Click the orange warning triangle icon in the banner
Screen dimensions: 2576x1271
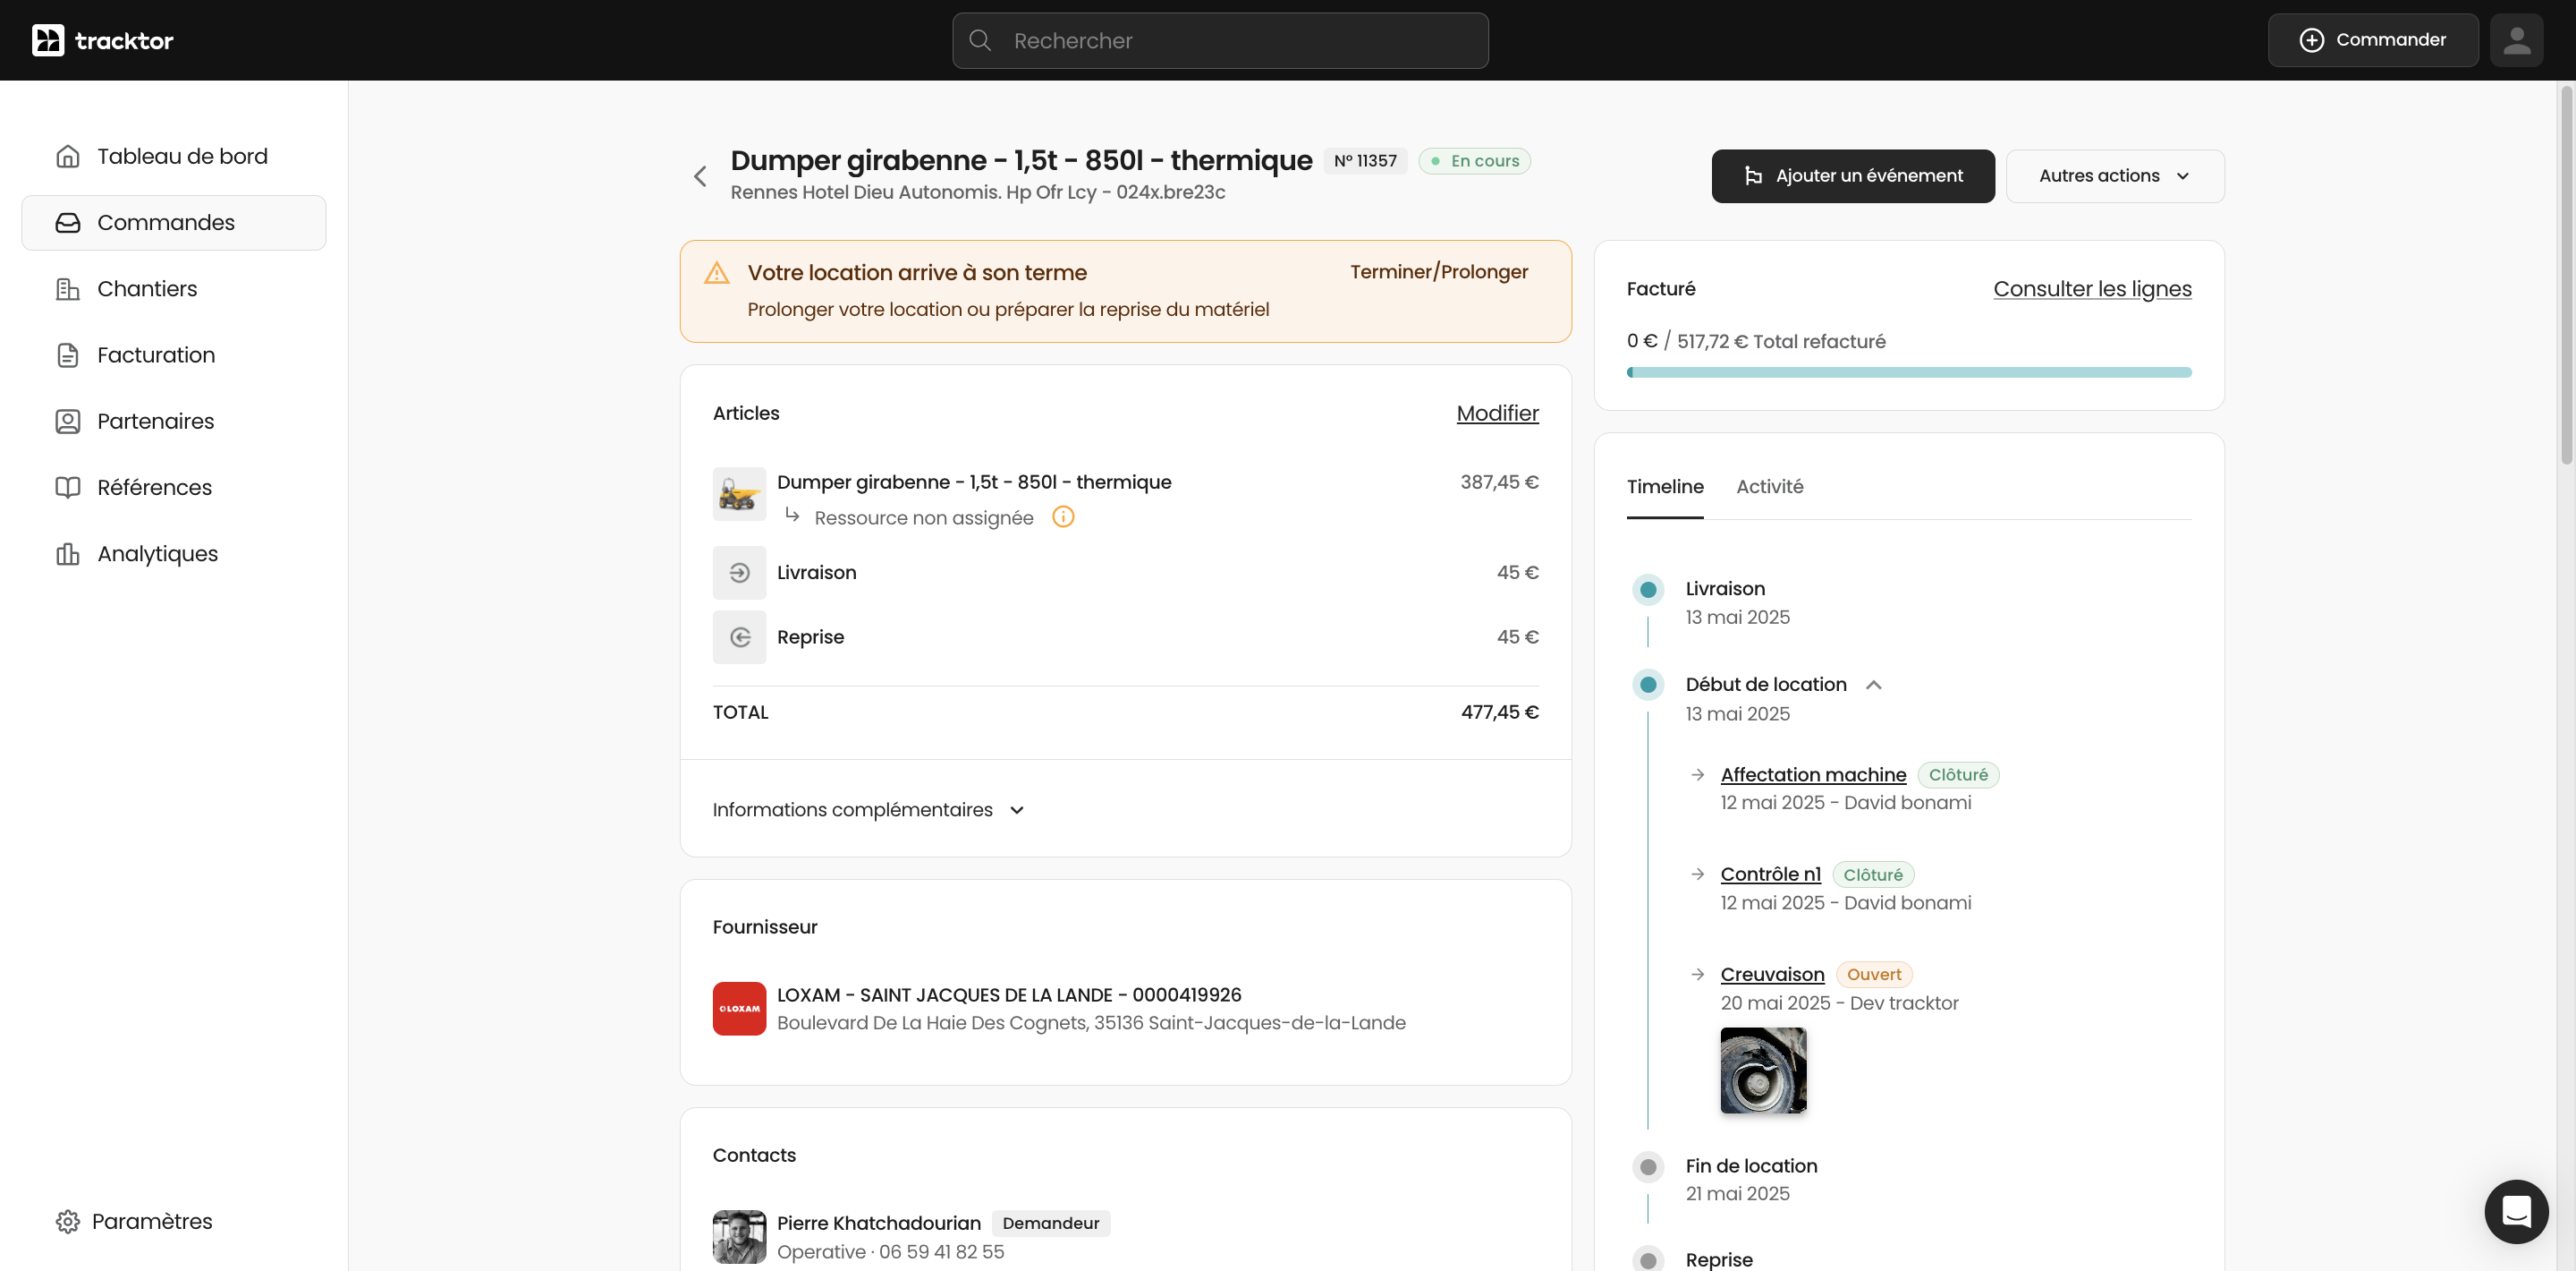(717, 272)
